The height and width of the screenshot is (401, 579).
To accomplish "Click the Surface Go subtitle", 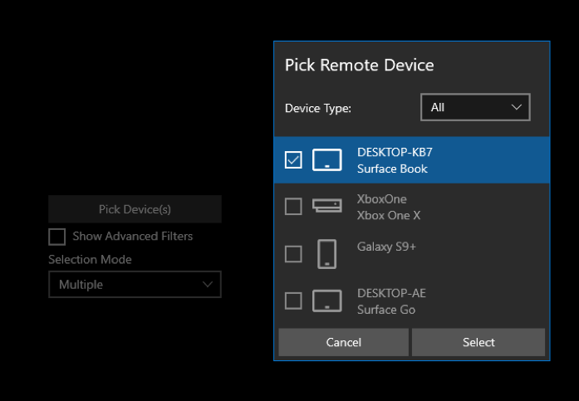I will [386, 310].
